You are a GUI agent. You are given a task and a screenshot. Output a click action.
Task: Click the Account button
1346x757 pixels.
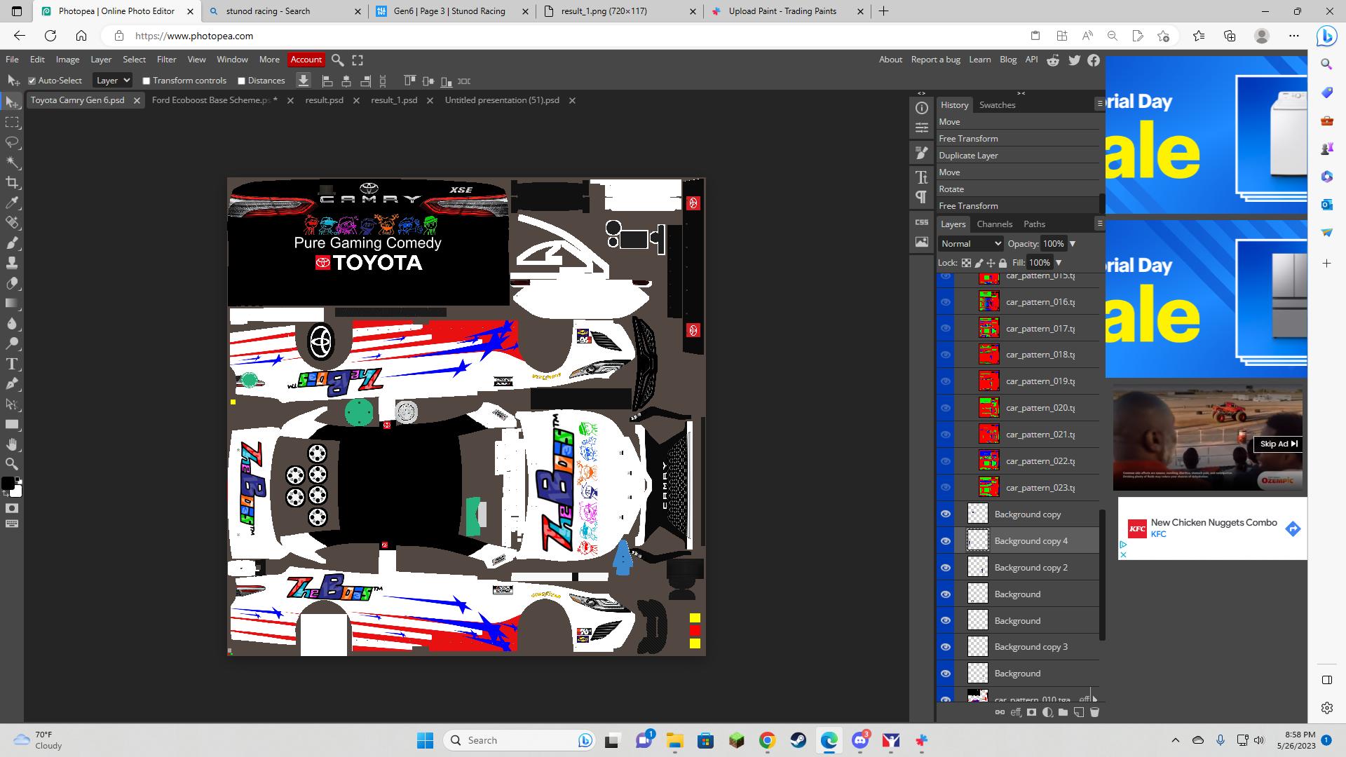pos(306,60)
